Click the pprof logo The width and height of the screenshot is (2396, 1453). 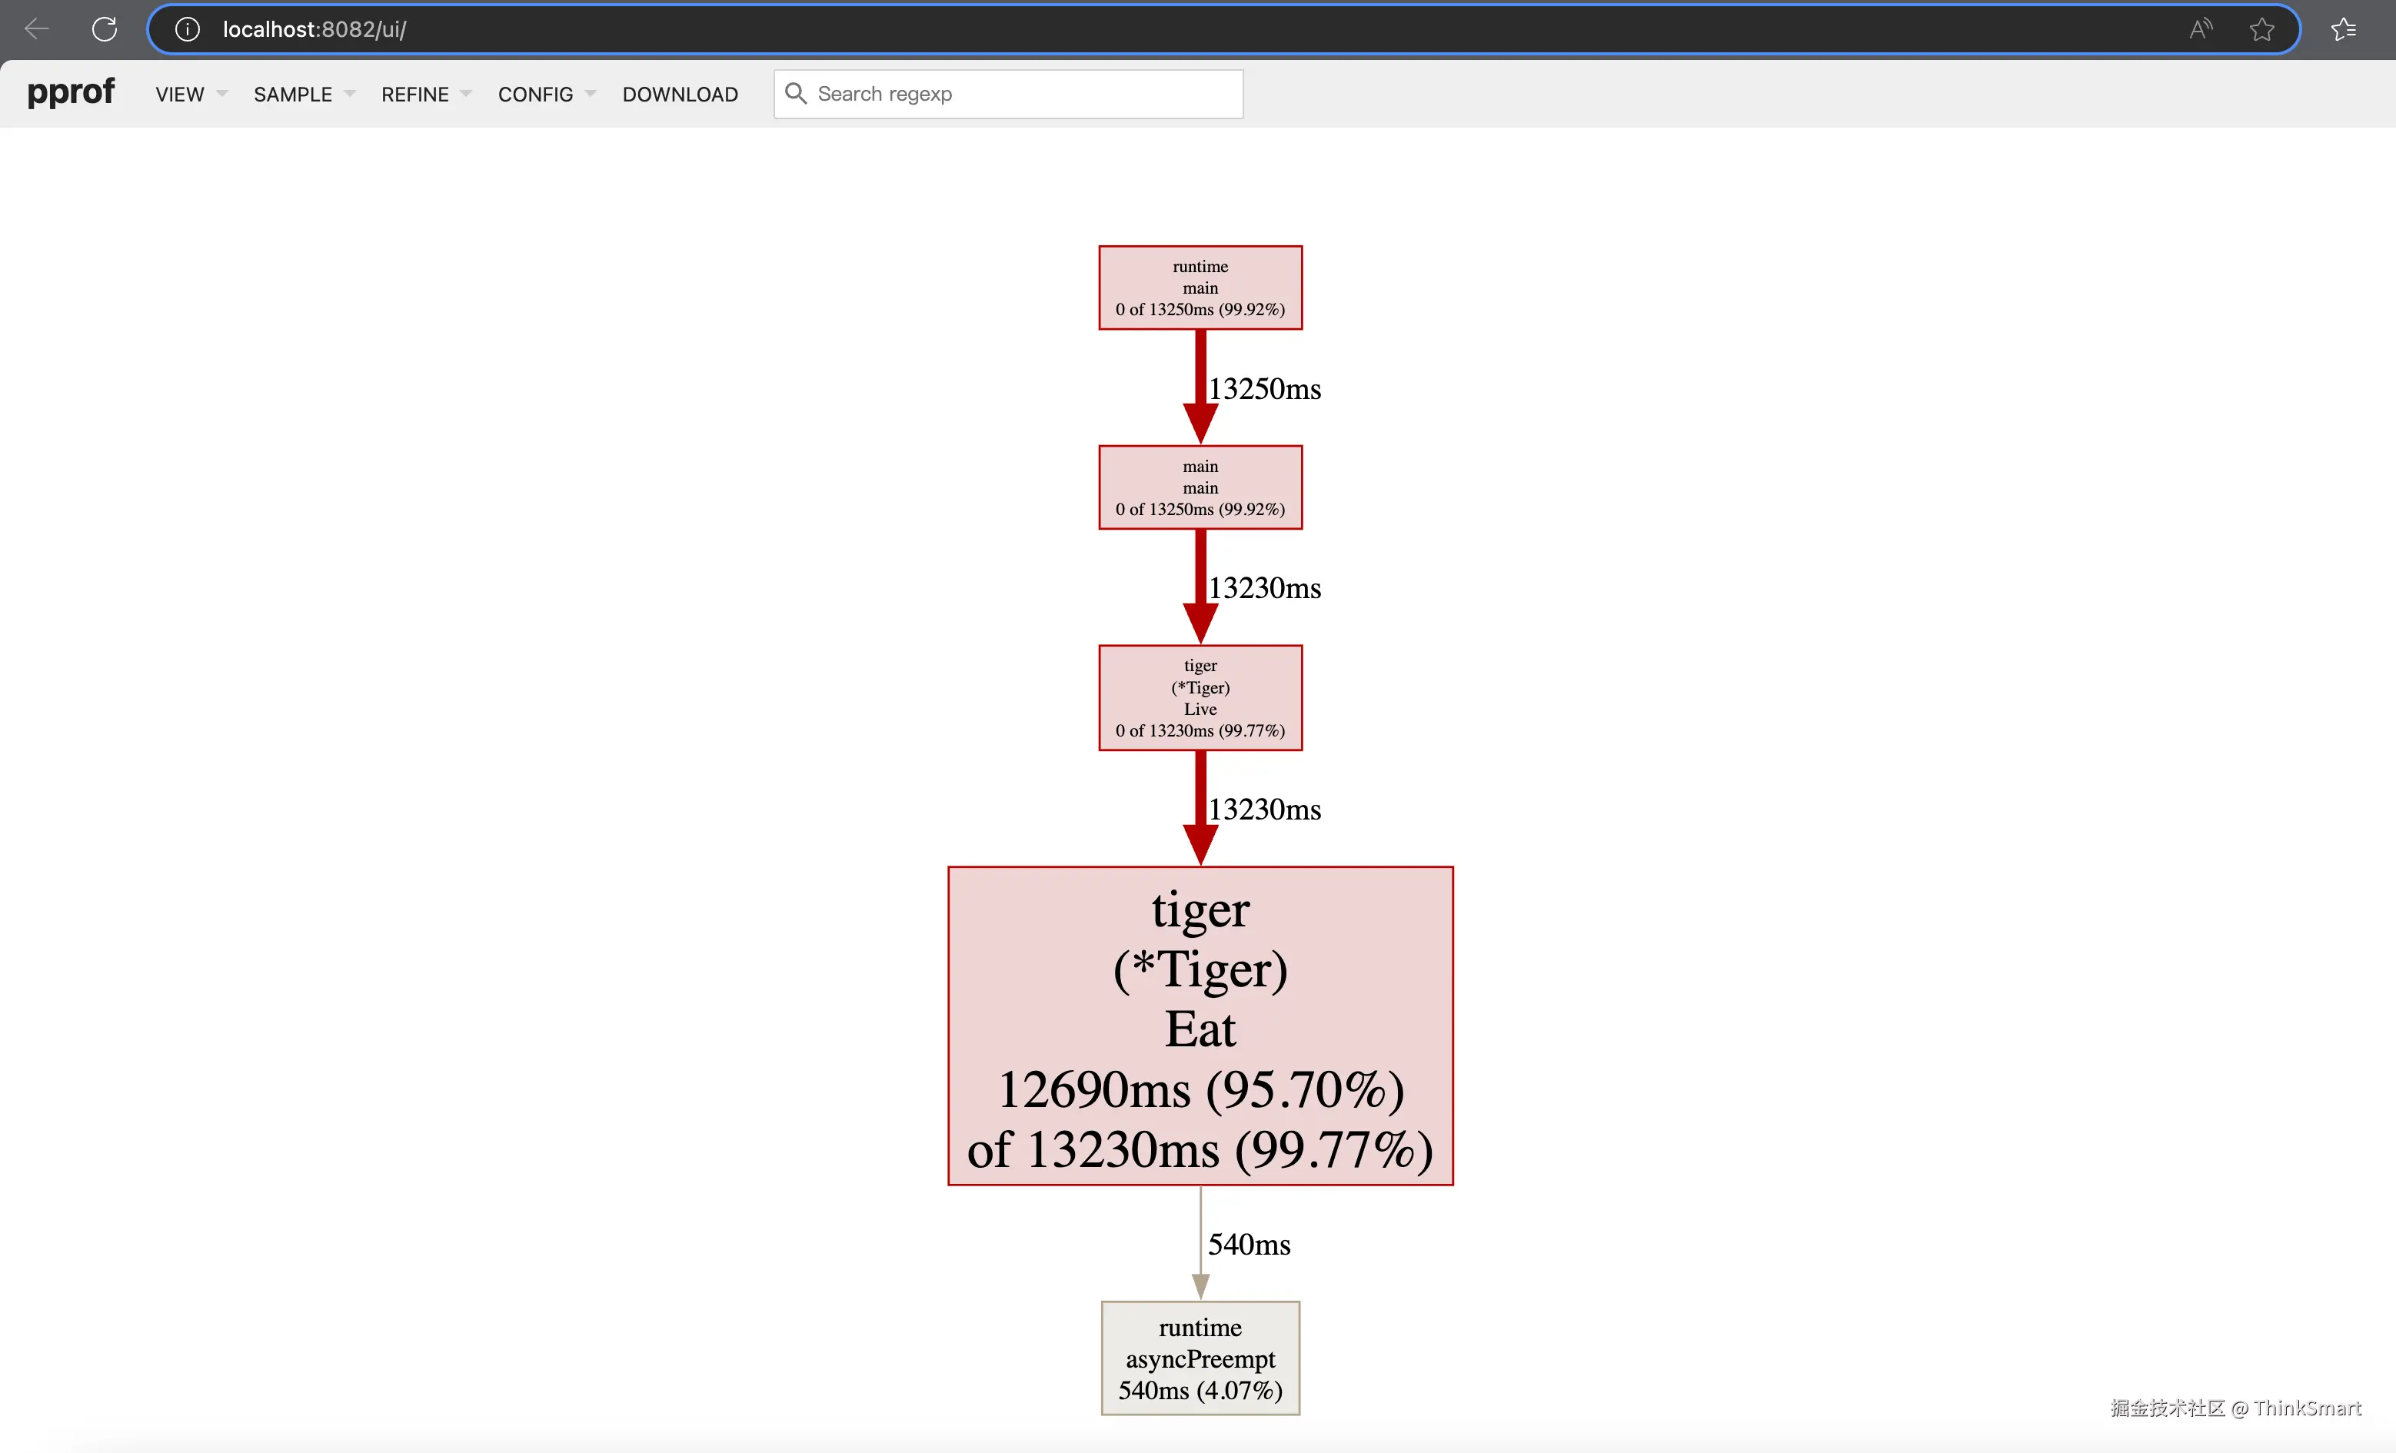[x=71, y=92]
